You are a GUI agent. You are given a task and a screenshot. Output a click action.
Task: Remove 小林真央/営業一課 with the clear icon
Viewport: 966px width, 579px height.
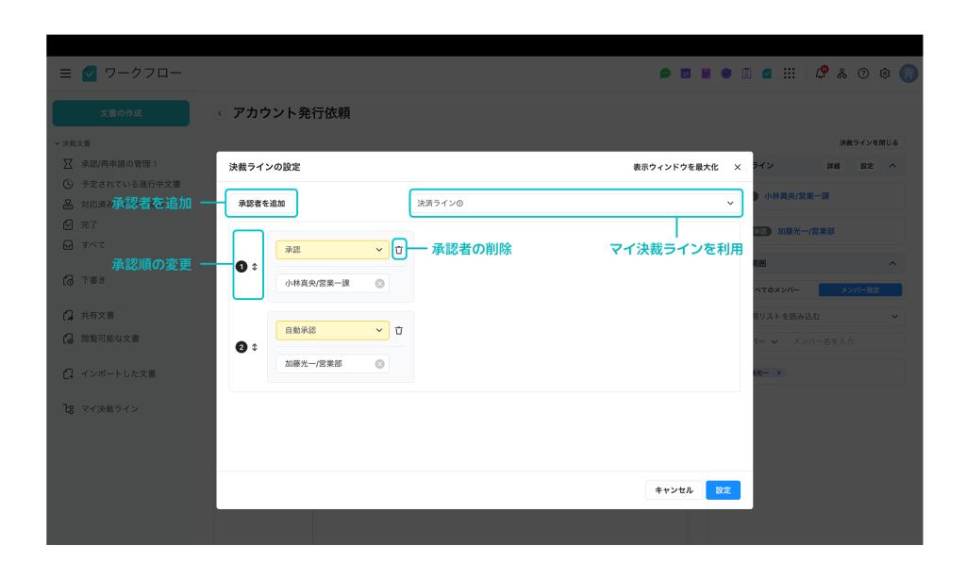pyautogui.click(x=379, y=283)
